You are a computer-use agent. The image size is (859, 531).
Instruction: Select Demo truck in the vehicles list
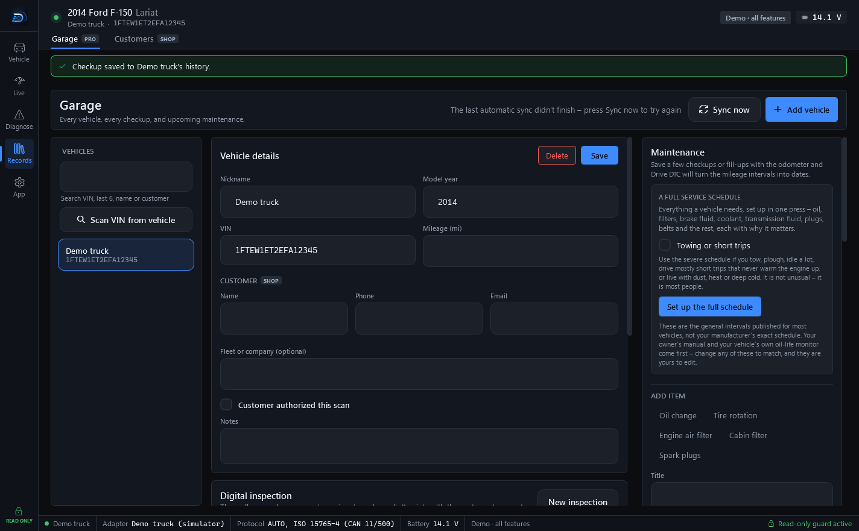click(x=126, y=255)
